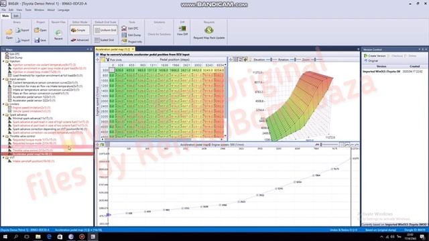Open Load threshold for injection enrichment map
Image resolution: width=429 pixels, height=241 pixels.
tap(48, 76)
